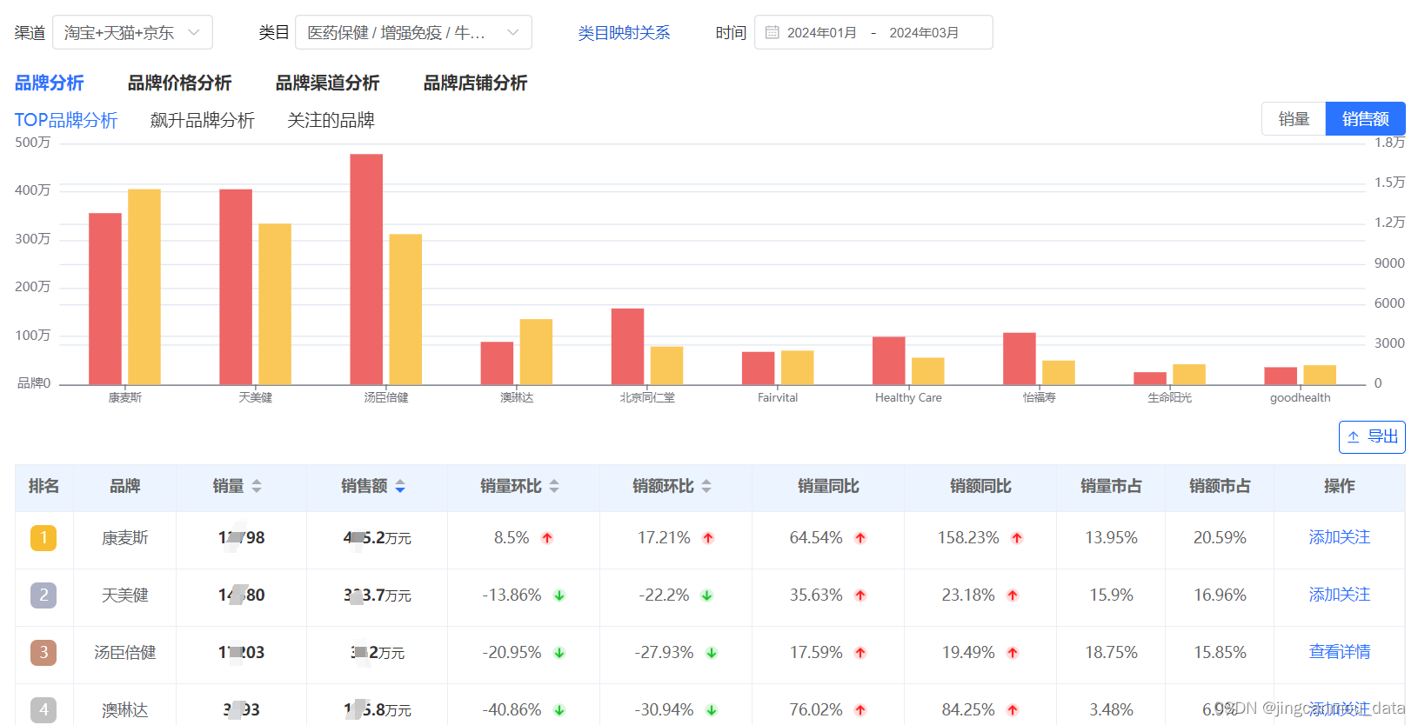
Task: Click yellow bar for 康麦斯 in chart
Action: (144, 287)
